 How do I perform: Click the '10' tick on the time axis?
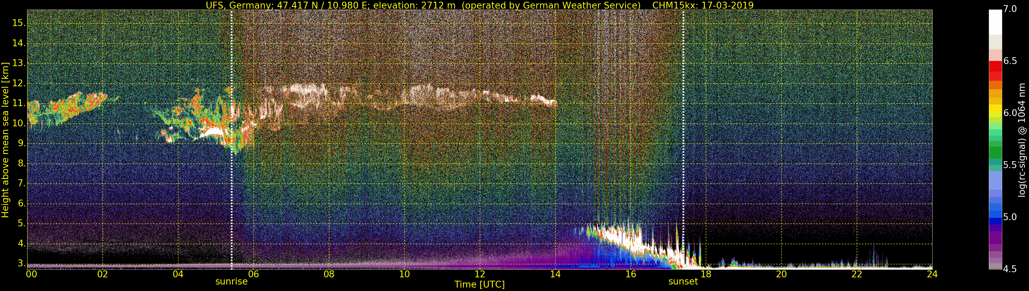(x=404, y=274)
